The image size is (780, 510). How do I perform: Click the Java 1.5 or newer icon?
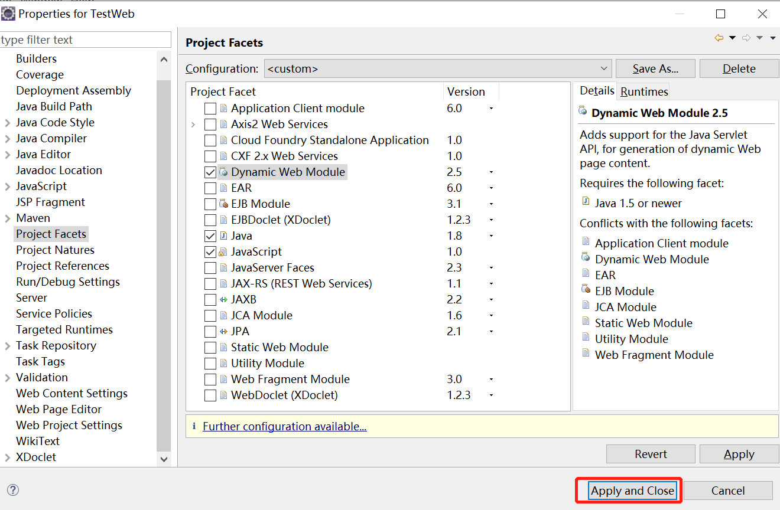click(x=586, y=202)
